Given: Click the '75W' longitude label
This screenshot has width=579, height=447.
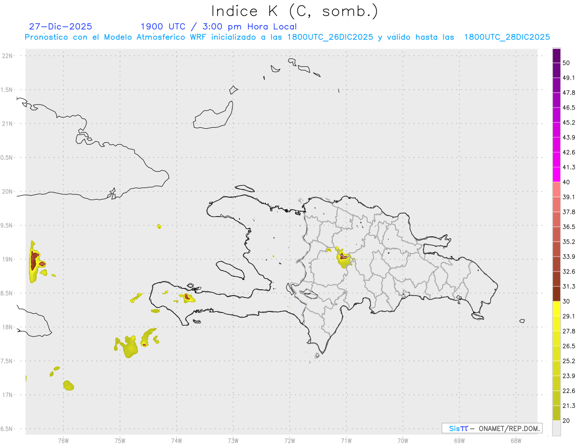Looking at the screenshot, I should 120,441.
